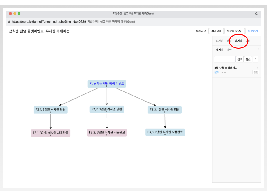Open the three-dot more options menu

coord(255,59)
